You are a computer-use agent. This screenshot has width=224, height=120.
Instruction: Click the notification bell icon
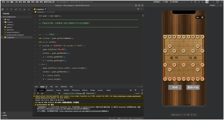(x=203, y=2)
